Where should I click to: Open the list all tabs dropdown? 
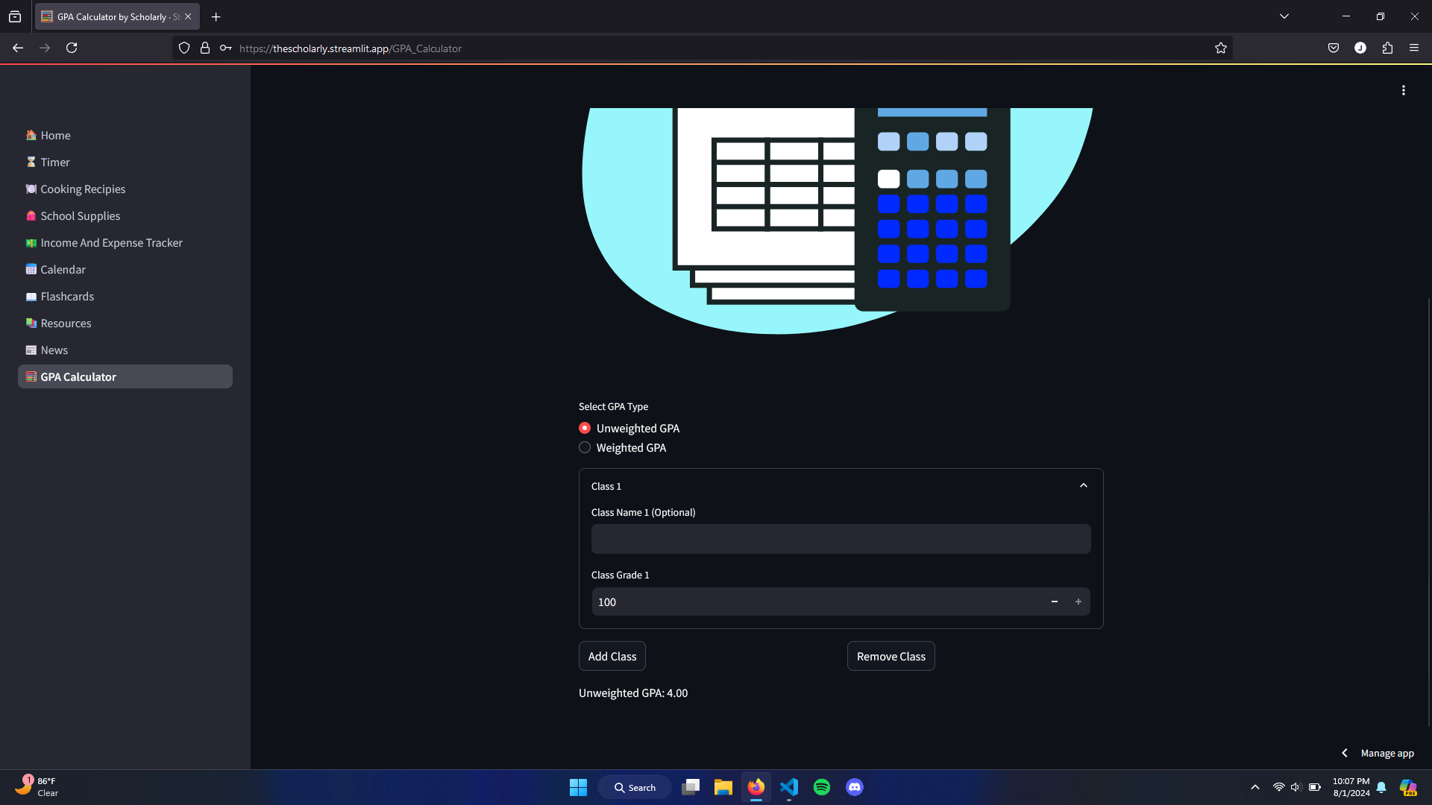1284,16
